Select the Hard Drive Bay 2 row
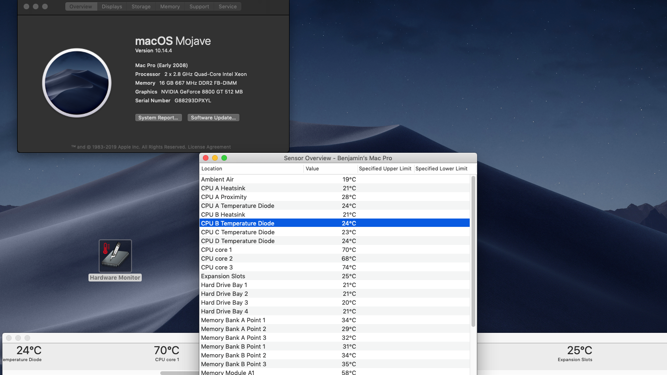 pyautogui.click(x=334, y=294)
